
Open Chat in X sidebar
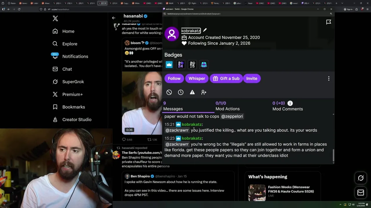pos(62,69)
